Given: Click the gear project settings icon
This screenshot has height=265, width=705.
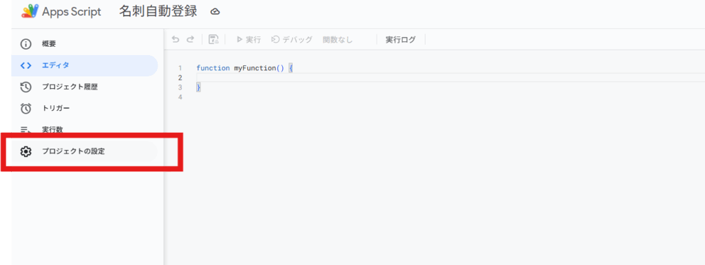Looking at the screenshot, I should tap(25, 152).
